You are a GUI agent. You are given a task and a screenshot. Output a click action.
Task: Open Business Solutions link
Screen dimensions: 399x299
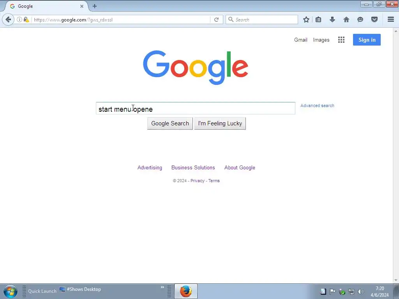[193, 167]
